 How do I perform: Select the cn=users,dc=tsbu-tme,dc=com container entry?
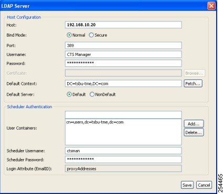(x=95, y=122)
